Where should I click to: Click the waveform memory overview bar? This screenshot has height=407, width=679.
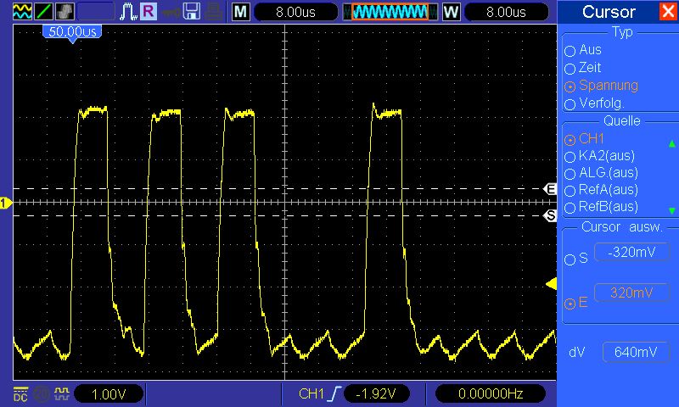point(390,12)
